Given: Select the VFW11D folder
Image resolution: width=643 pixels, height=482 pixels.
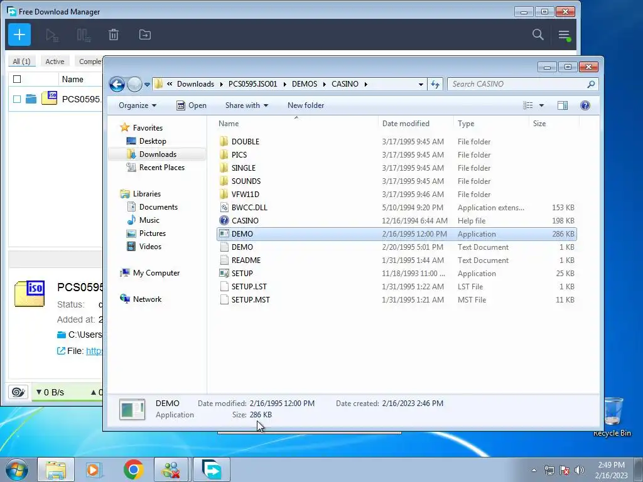Looking at the screenshot, I should pos(246,195).
